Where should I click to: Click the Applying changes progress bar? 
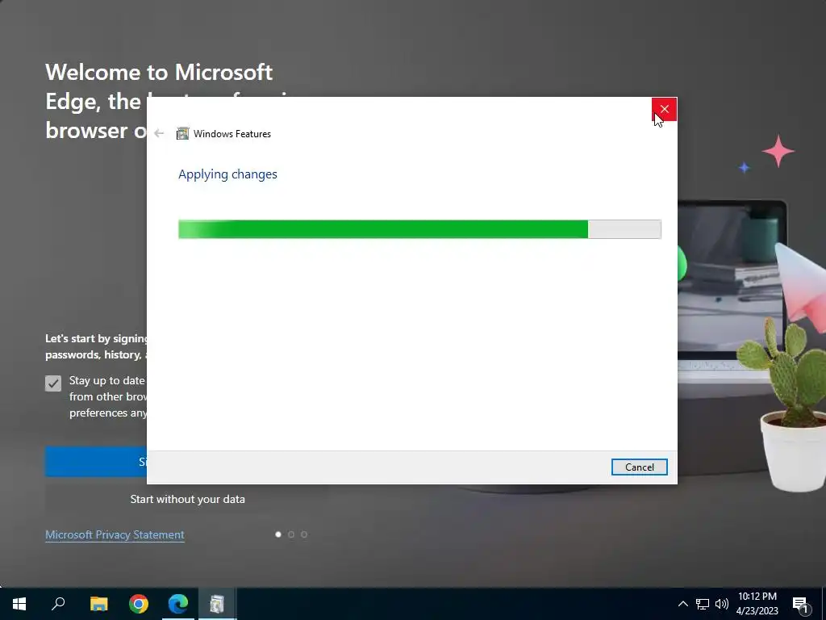click(419, 229)
